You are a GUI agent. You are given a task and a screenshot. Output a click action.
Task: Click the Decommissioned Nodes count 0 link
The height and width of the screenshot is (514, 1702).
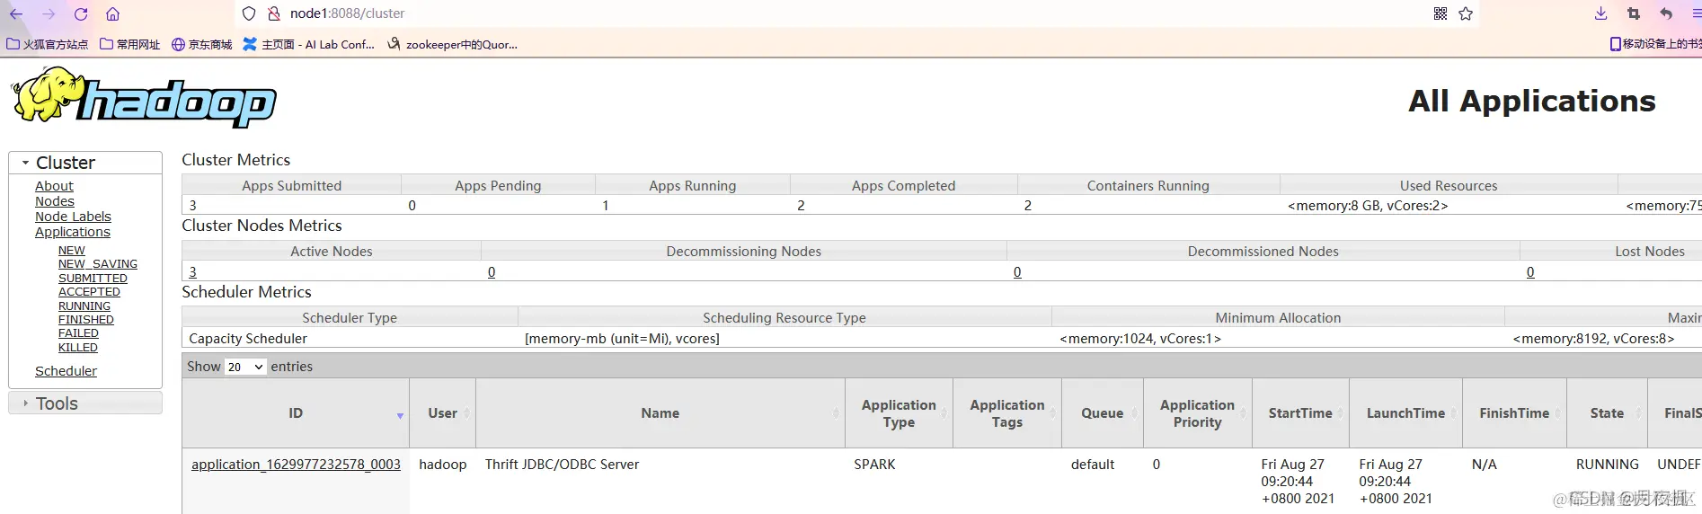coord(1017,272)
